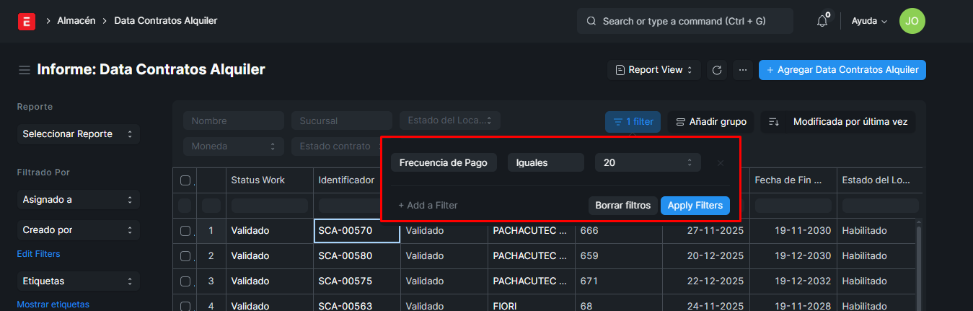
Task: Expand the Ayuda help menu
Action: pos(868,21)
